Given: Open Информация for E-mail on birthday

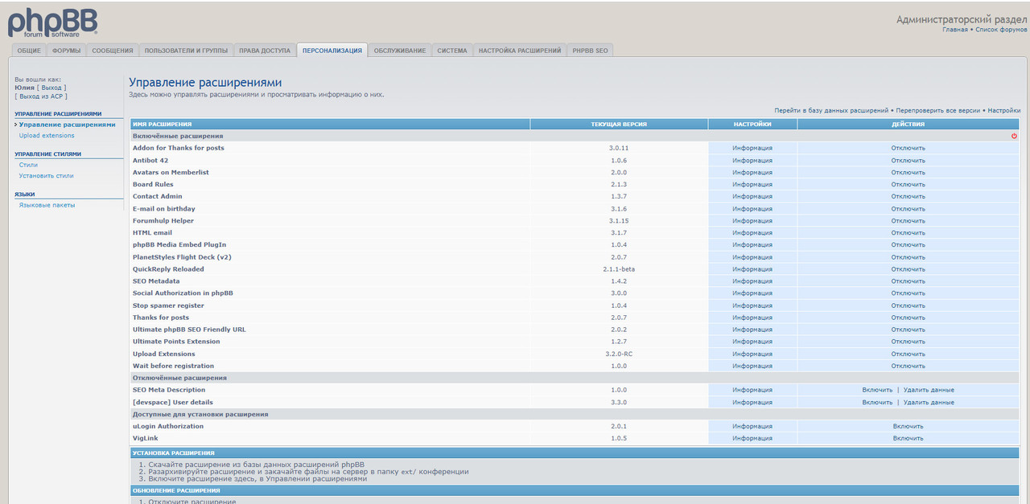Looking at the screenshot, I should 752,209.
